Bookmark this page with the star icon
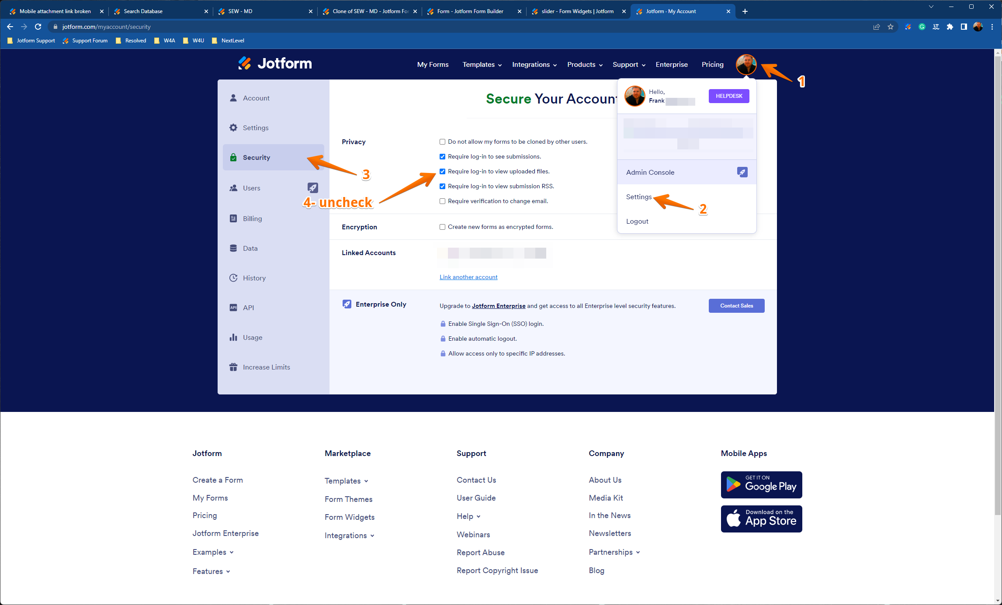The width and height of the screenshot is (1002, 605). click(891, 27)
